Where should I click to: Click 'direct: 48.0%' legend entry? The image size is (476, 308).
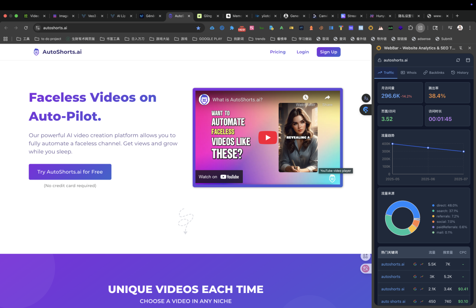tap(445, 206)
